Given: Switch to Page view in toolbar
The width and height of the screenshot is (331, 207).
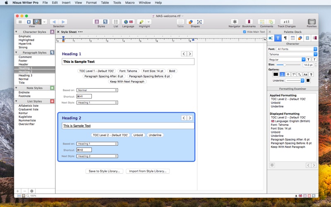Looking at the screenshot, I should coord(29,22).
